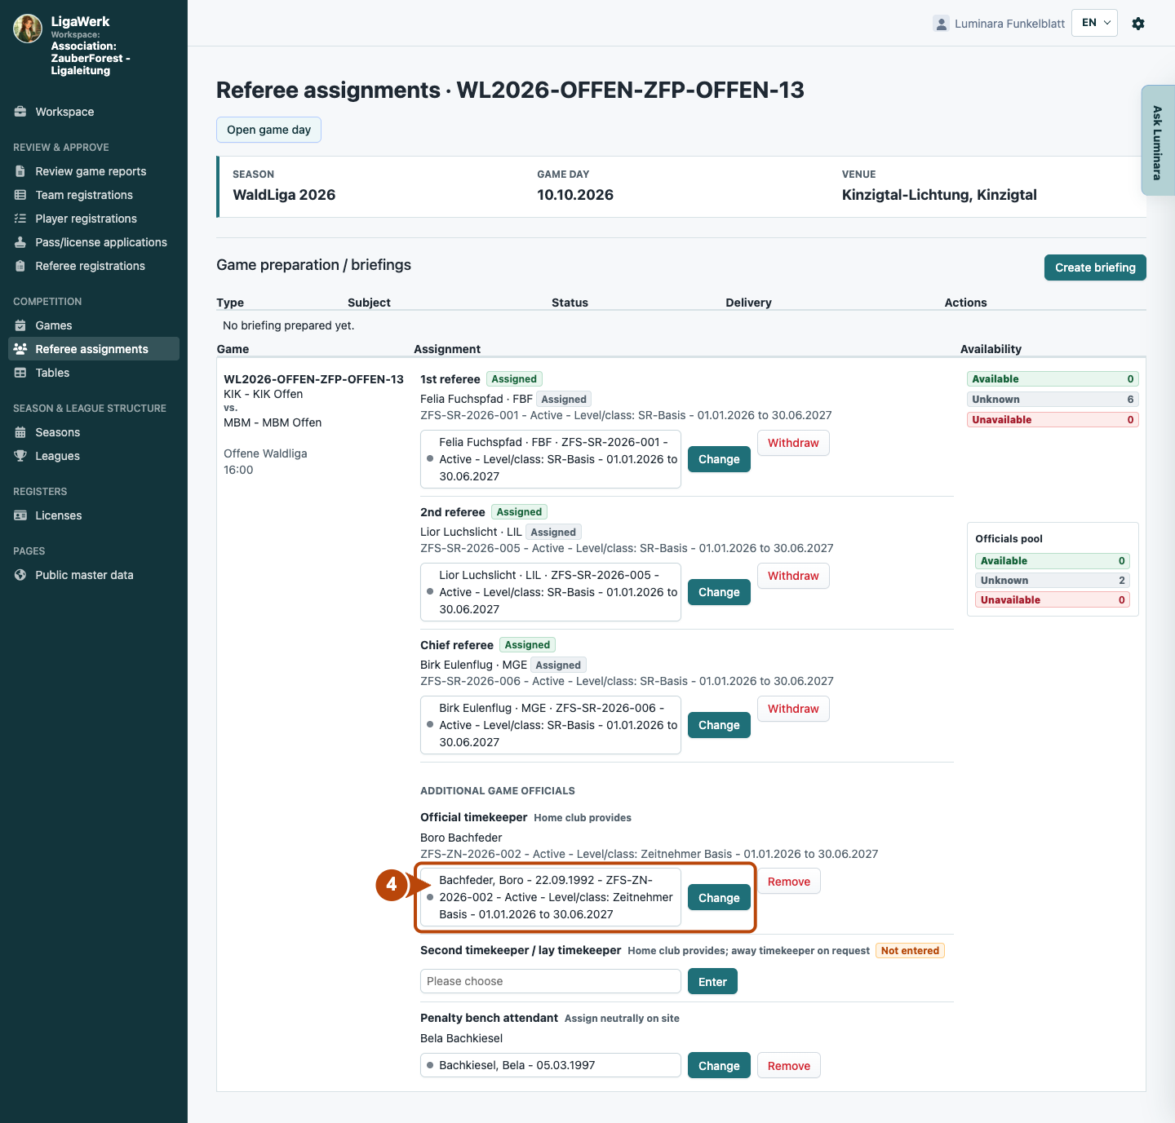Remove official timekeeper Boro Bachfeder
The width and height of the screenshot is (1175, 1123).
(789, 882)
